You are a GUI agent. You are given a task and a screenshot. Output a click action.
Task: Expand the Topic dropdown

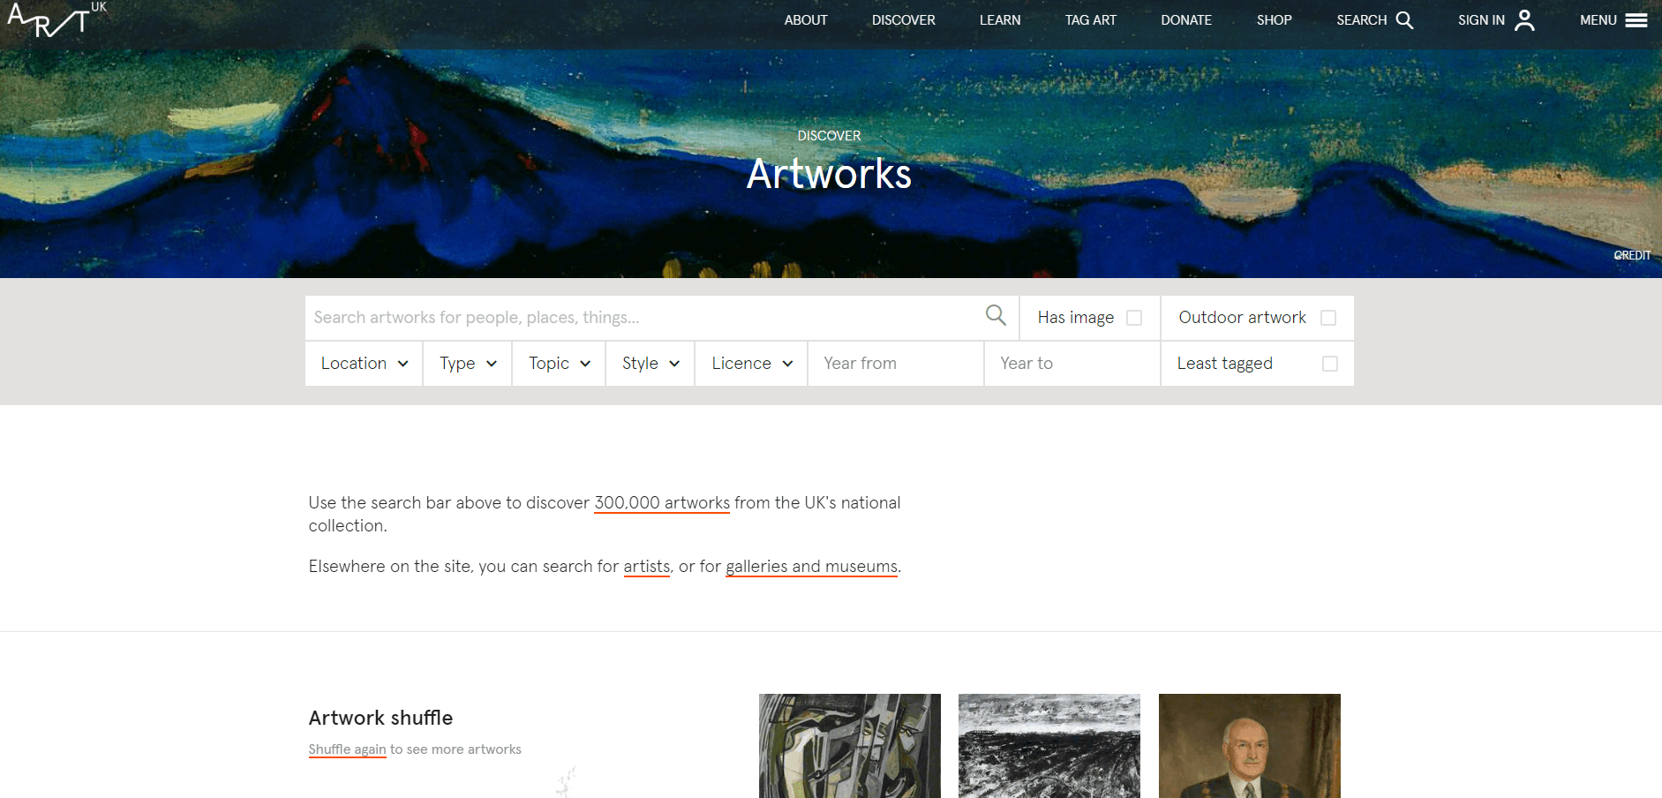coord(559,364)
